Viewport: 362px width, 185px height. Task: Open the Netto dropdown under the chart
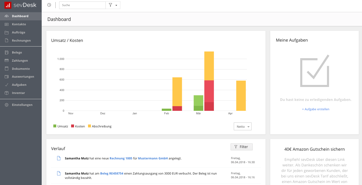coord(242,127)
